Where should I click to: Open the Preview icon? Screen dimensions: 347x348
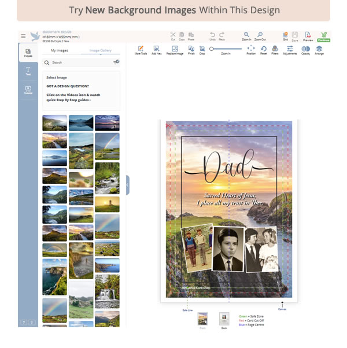tap(308, 35)
